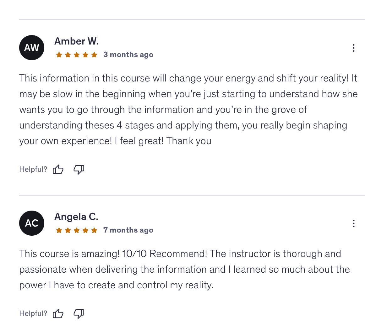Click the AC avatar circle
This screenshot has height=330, width=365.
click(x=32, y=223)
